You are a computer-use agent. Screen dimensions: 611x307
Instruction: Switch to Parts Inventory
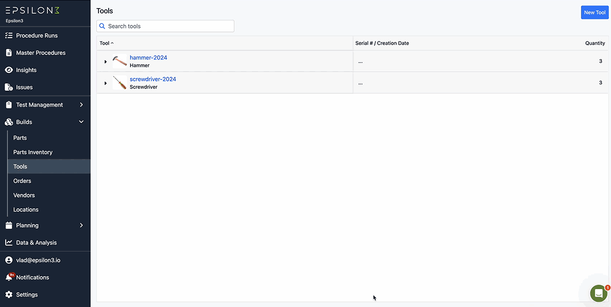point(33,152)
